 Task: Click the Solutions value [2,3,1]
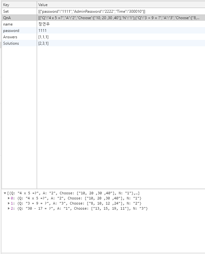coord(43,43)
